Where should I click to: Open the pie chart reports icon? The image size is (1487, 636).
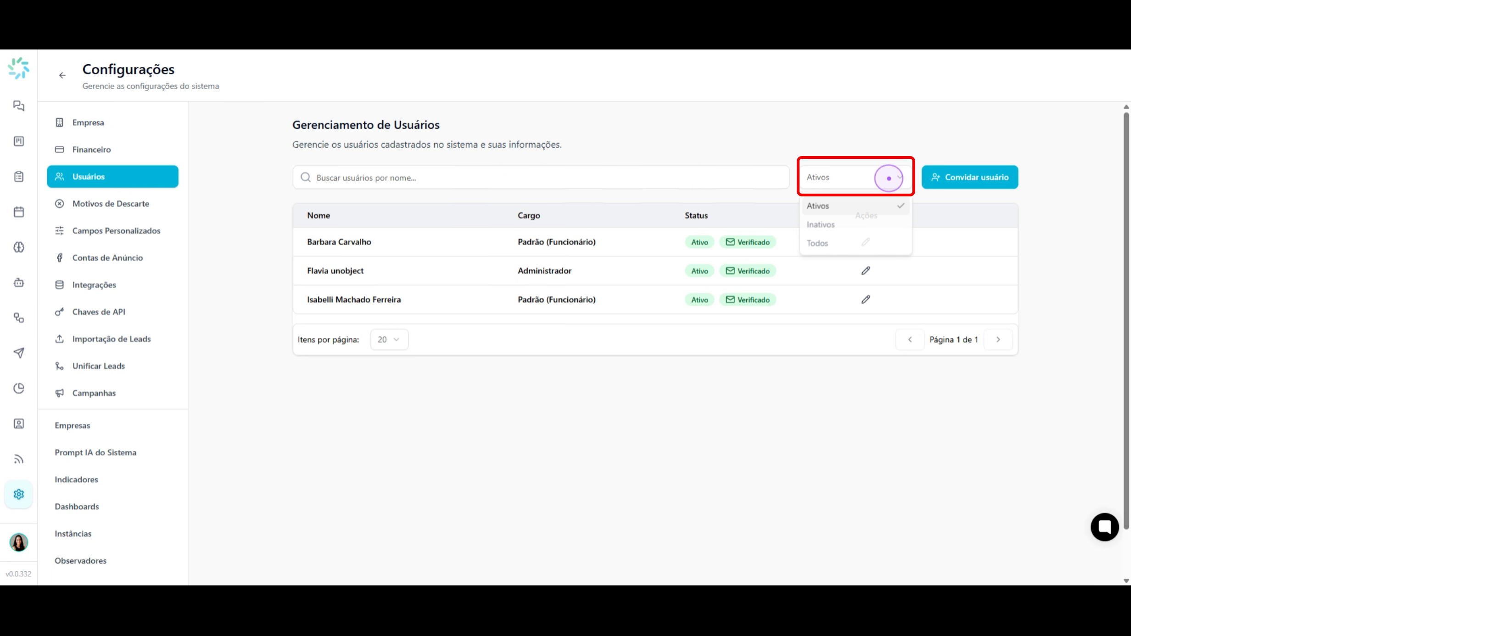tap(18, 388)
